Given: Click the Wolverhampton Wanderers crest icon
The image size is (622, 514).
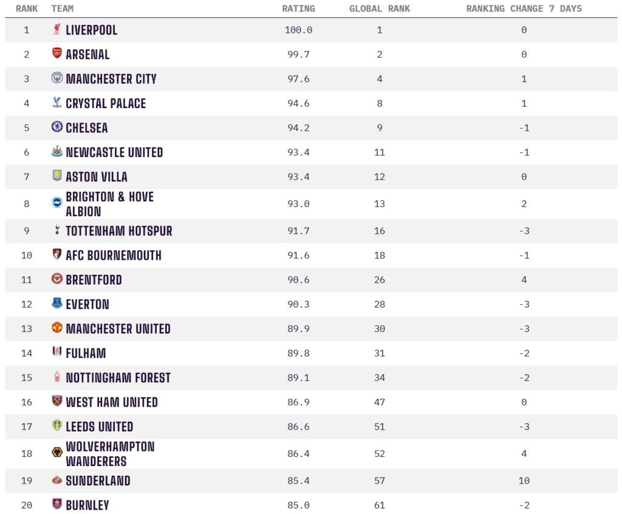Looking at the screenshot, I should pyautogui.click(x=57, y=453).
